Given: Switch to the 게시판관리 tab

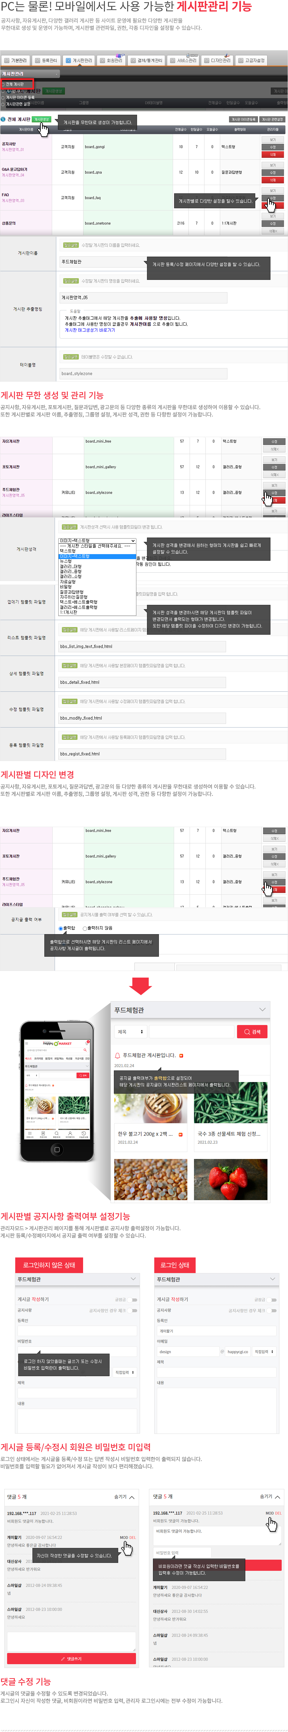Looking at the screenshot, I should point(80,60).
